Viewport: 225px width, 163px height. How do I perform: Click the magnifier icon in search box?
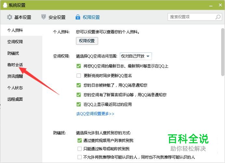(x=218, y=17)
